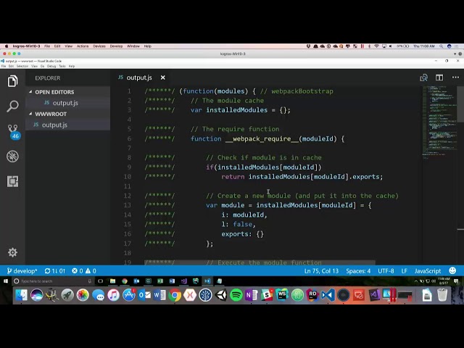This screenshot has width=464, height=348.
Task: Click the Open Changes editor icon
Action: [423, 78]
